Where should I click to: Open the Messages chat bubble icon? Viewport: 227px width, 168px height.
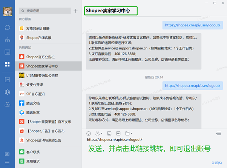coord(7,27)
